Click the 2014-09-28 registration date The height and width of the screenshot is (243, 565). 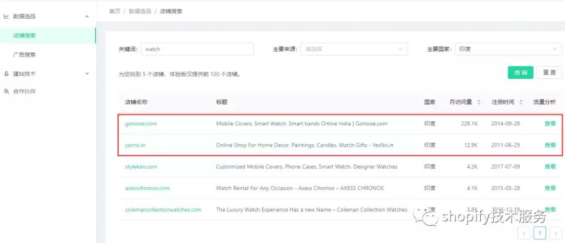pos(505,123)
